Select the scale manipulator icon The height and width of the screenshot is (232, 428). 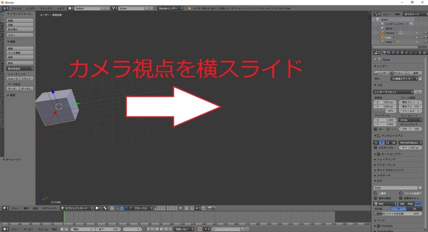pos(130,208)
